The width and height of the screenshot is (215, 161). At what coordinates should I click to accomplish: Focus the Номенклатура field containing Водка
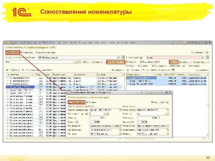coord(174,57)
